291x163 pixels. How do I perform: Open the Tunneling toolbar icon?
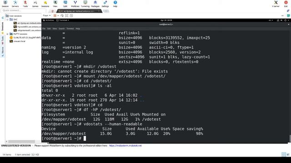[85, 4]
